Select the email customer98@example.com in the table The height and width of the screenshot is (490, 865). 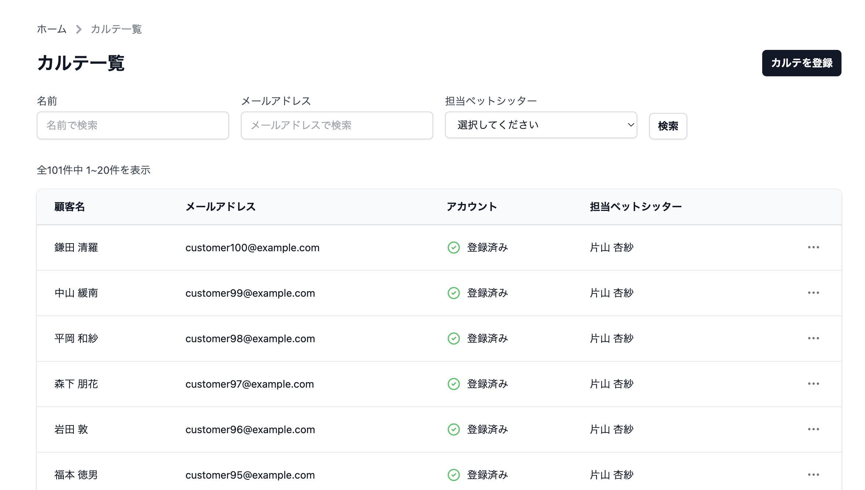pyautogui.click(x=250, y=339)
